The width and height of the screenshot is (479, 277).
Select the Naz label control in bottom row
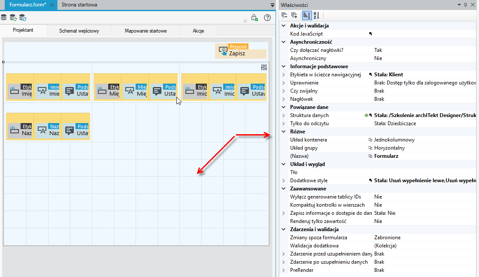(20, 130)
